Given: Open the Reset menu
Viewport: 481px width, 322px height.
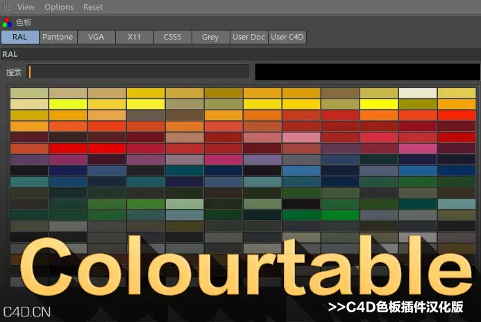Looking at the screenshot, I should pos(93,7).
